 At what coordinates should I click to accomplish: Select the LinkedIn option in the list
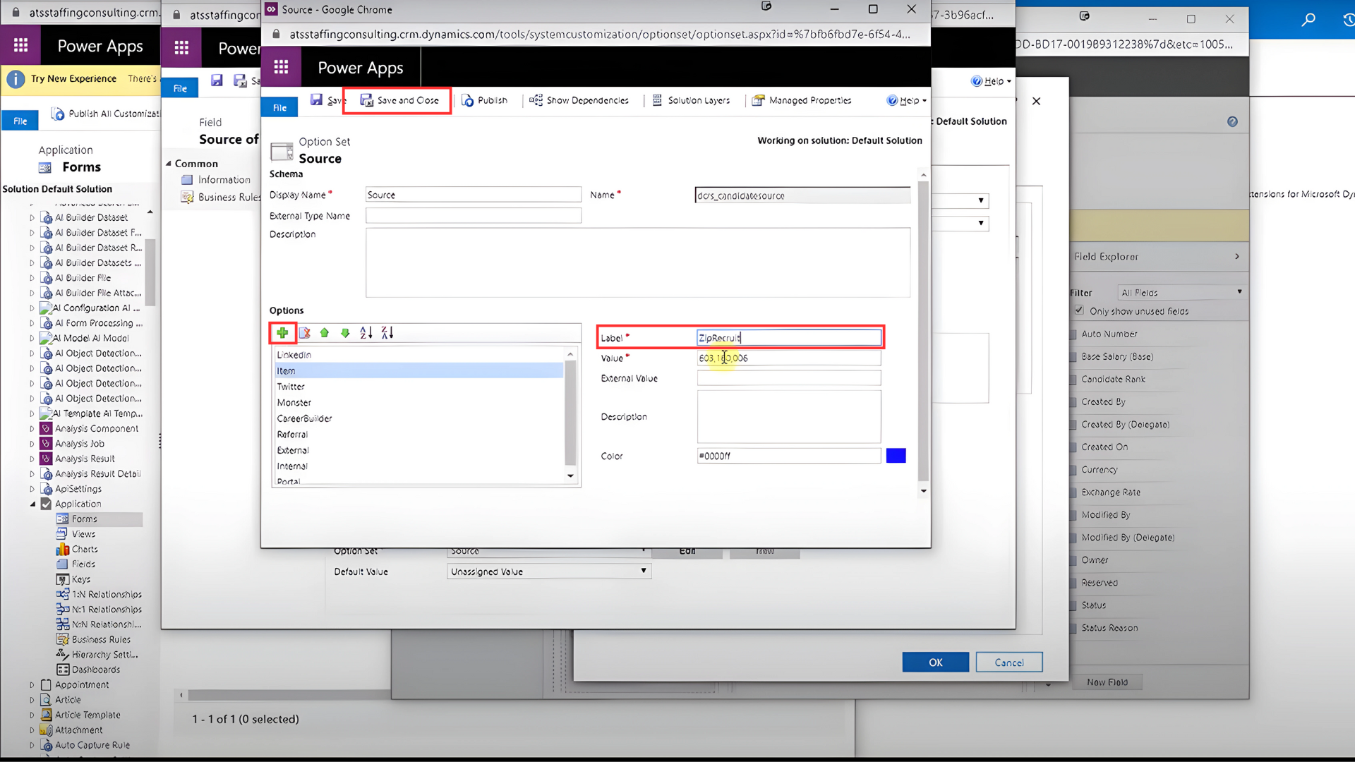click(419, 355)
